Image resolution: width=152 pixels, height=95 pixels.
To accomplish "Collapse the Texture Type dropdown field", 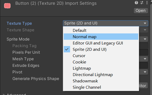I will (x=105, y=23).
